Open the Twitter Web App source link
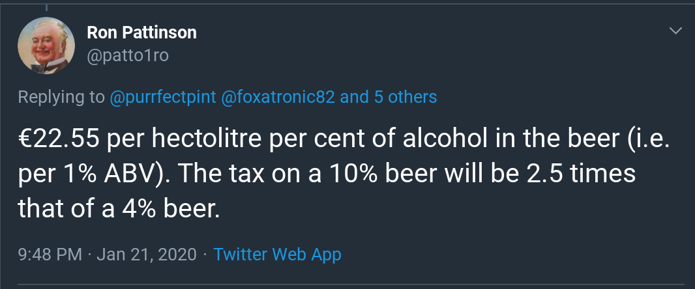The width and height of the screenshot is (695, 289). [x=277, y=254]
